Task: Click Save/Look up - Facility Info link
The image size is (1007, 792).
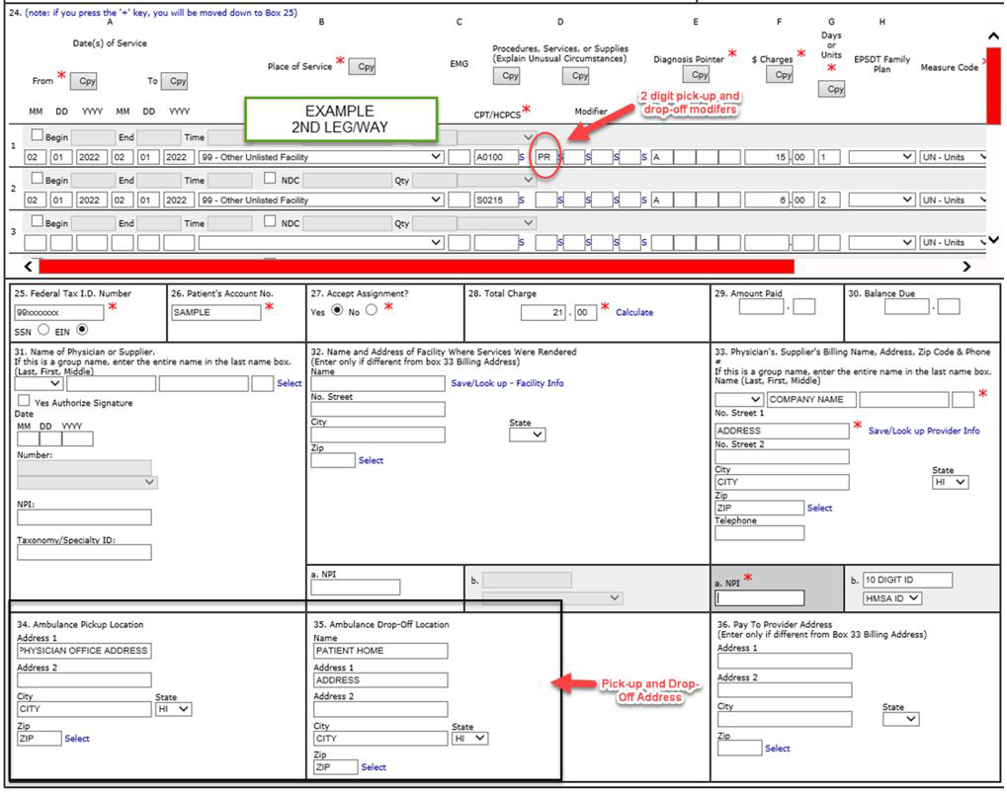Action: [507, 383]
